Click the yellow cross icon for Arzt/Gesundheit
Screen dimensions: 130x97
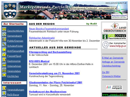[x=4, y=50]
